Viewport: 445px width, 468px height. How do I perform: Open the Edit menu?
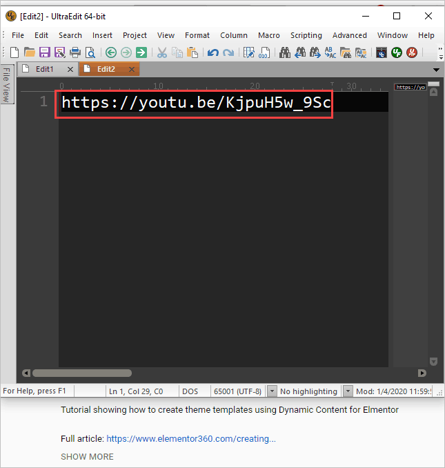[x=41, y=35]
